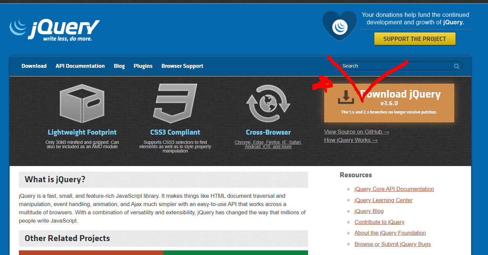Open the browser list link under Cross-Browser
Screen dimensions: 488x255
[x=268, y=145]
